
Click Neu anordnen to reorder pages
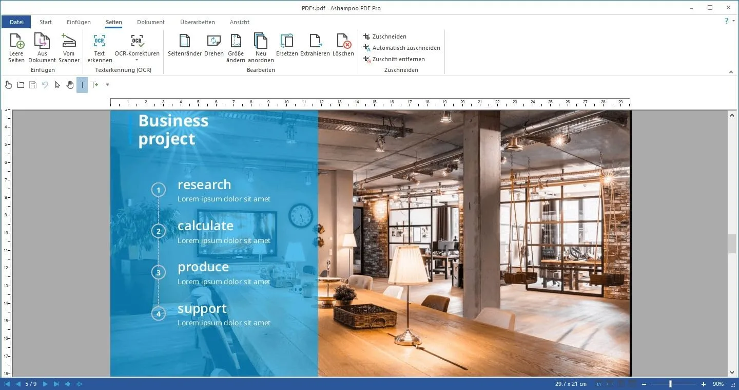click(x=261, y=46)
